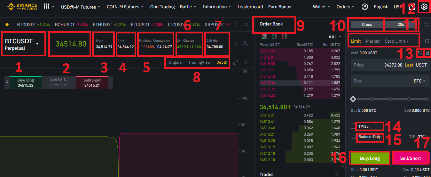This screenshot has height=177, width=431.
Task: Switch chart to Depth view
Action: [x=222, y=62]
